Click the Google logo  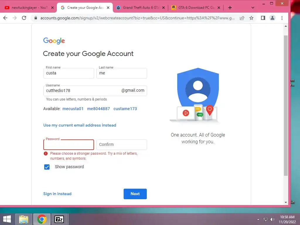tap(54, 40)
